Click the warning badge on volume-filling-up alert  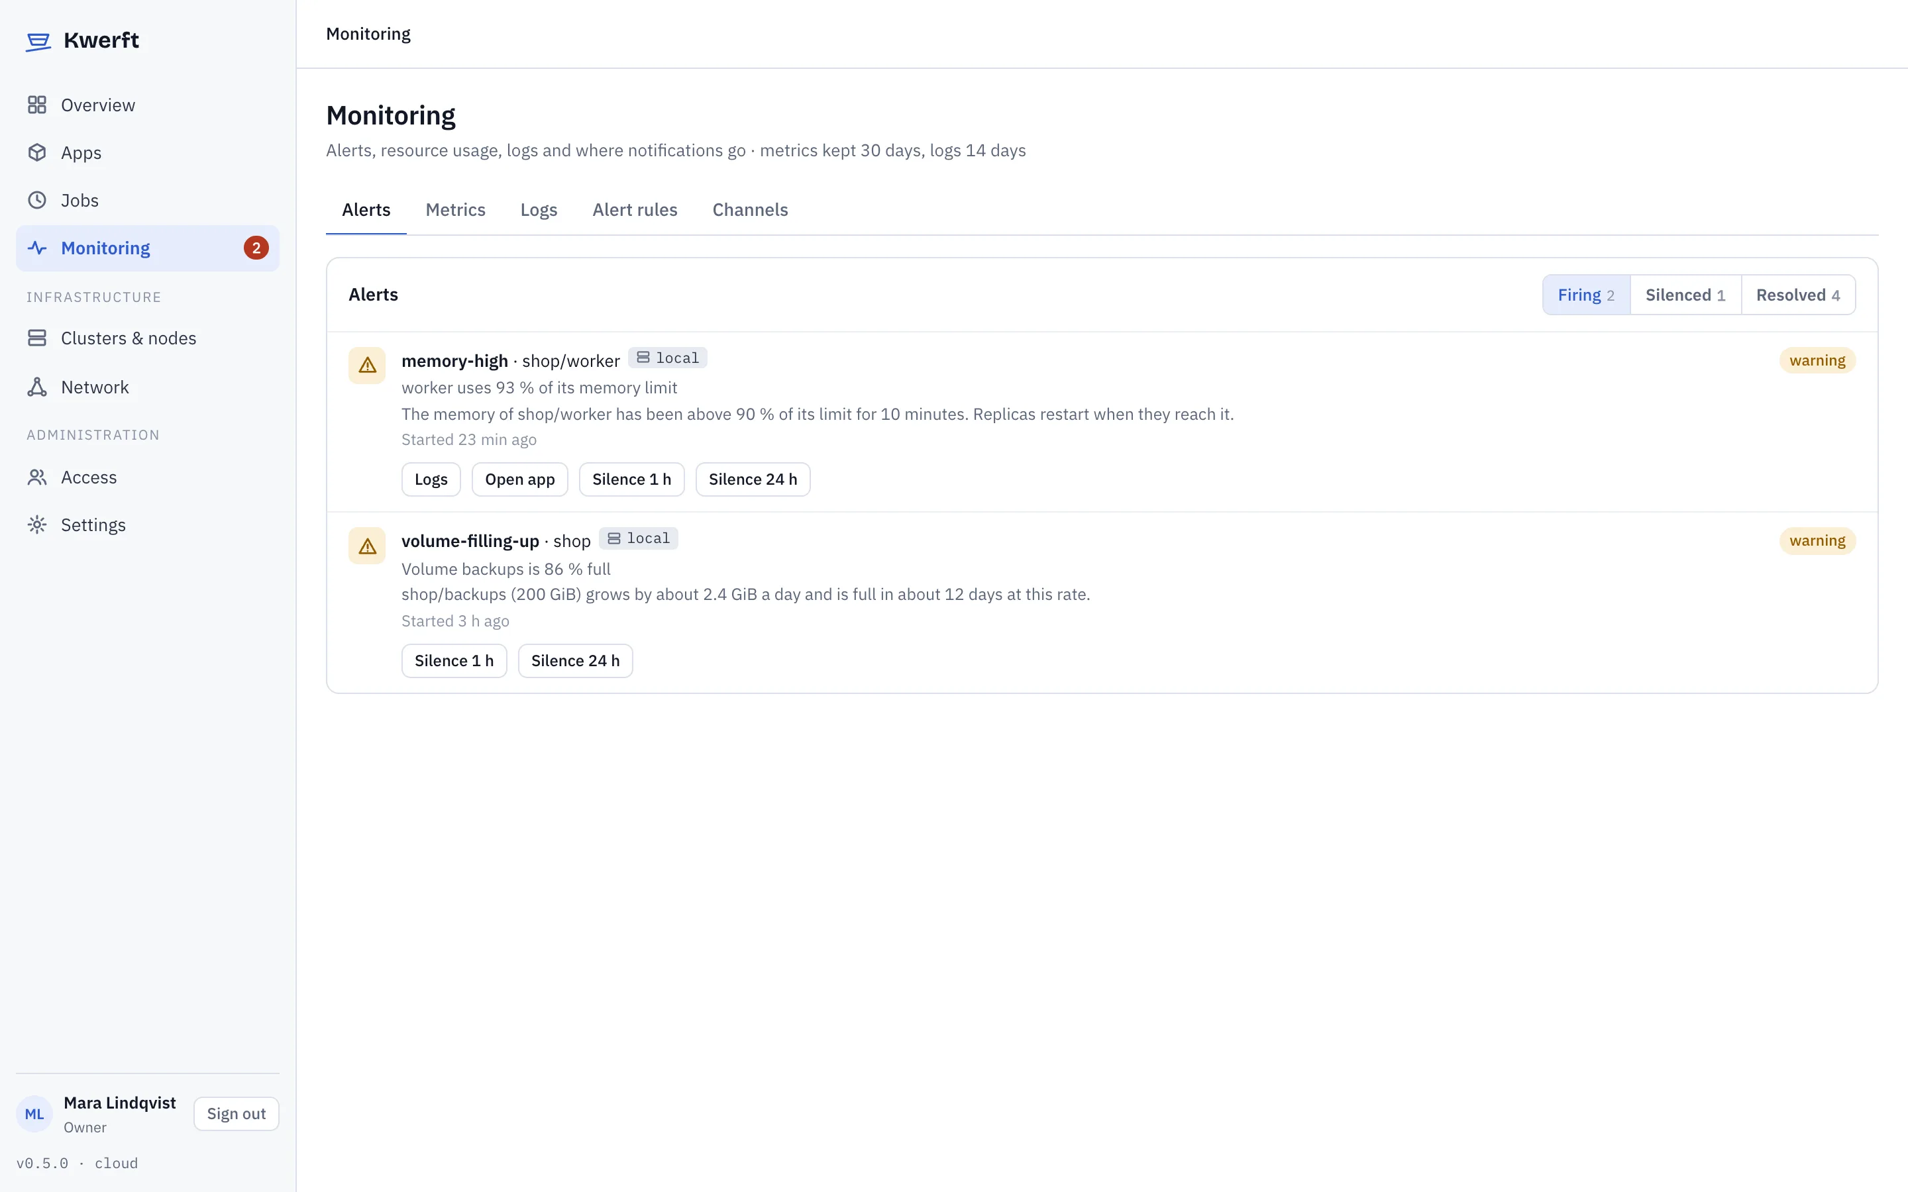1817,541
